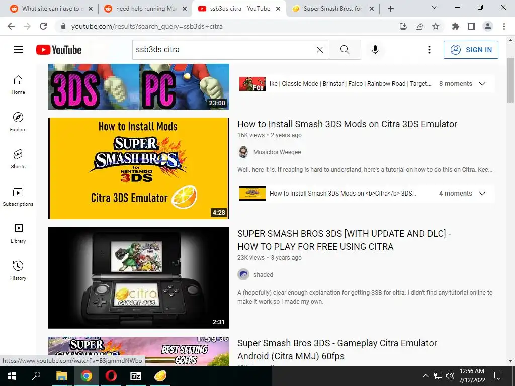Open the Citra emulator taskbar icon

pos(160,376)
